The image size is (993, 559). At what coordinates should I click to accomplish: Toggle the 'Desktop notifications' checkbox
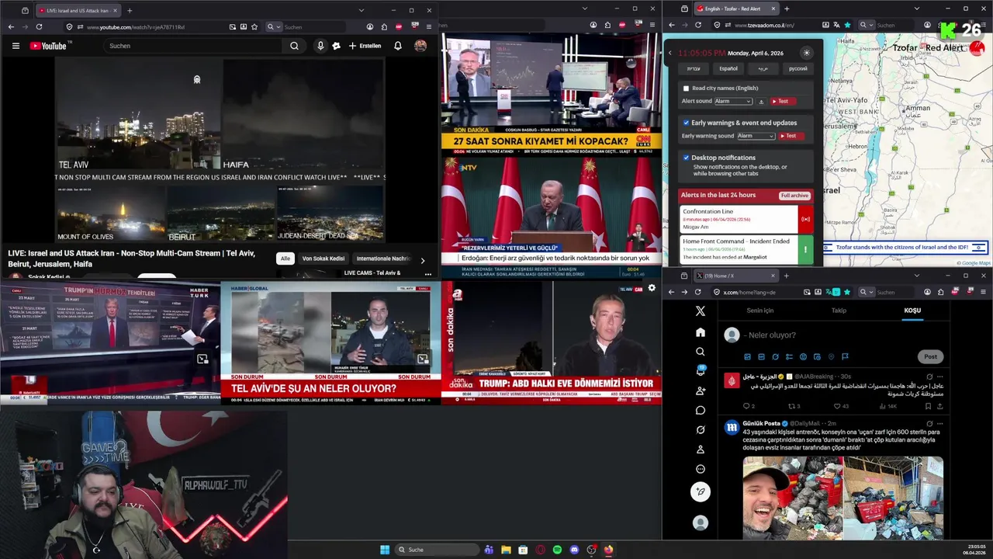click(686, 158)
